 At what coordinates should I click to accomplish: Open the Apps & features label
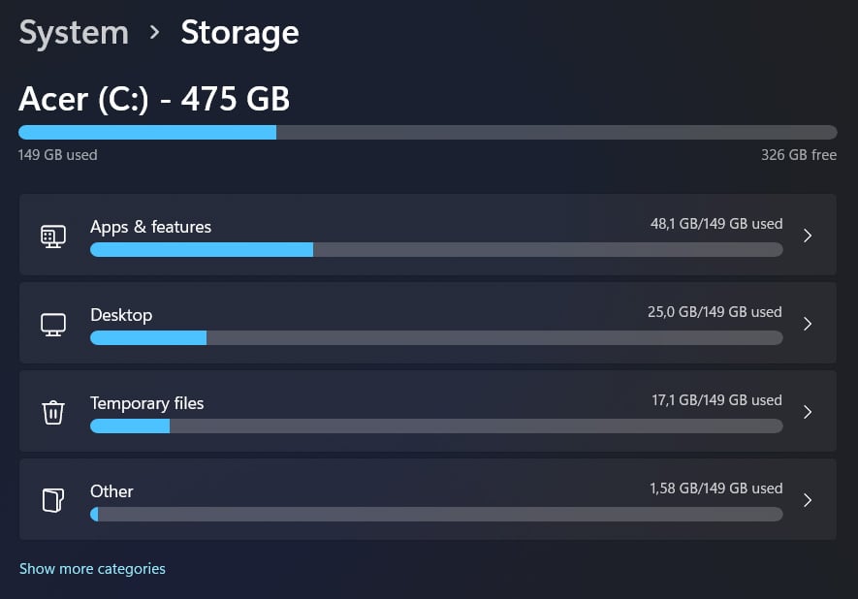pos(150,227)
